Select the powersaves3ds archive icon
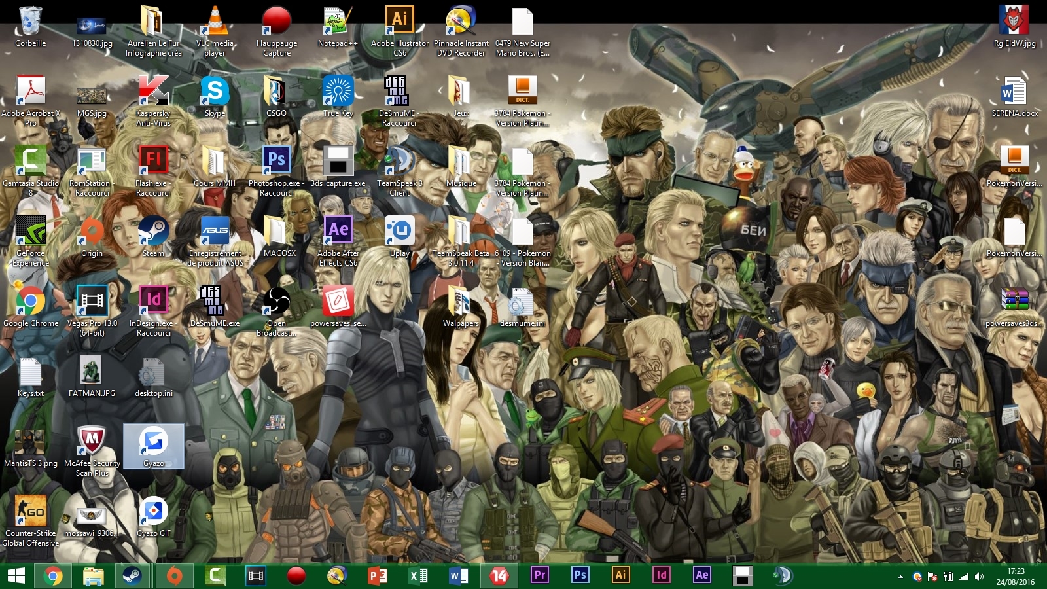This screenshot has height=589, width=1047. (x=1015, y=306)
